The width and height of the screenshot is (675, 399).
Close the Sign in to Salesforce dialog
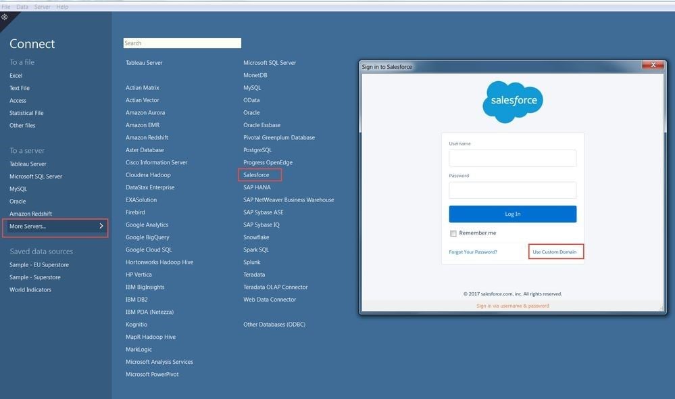(653, 65)
